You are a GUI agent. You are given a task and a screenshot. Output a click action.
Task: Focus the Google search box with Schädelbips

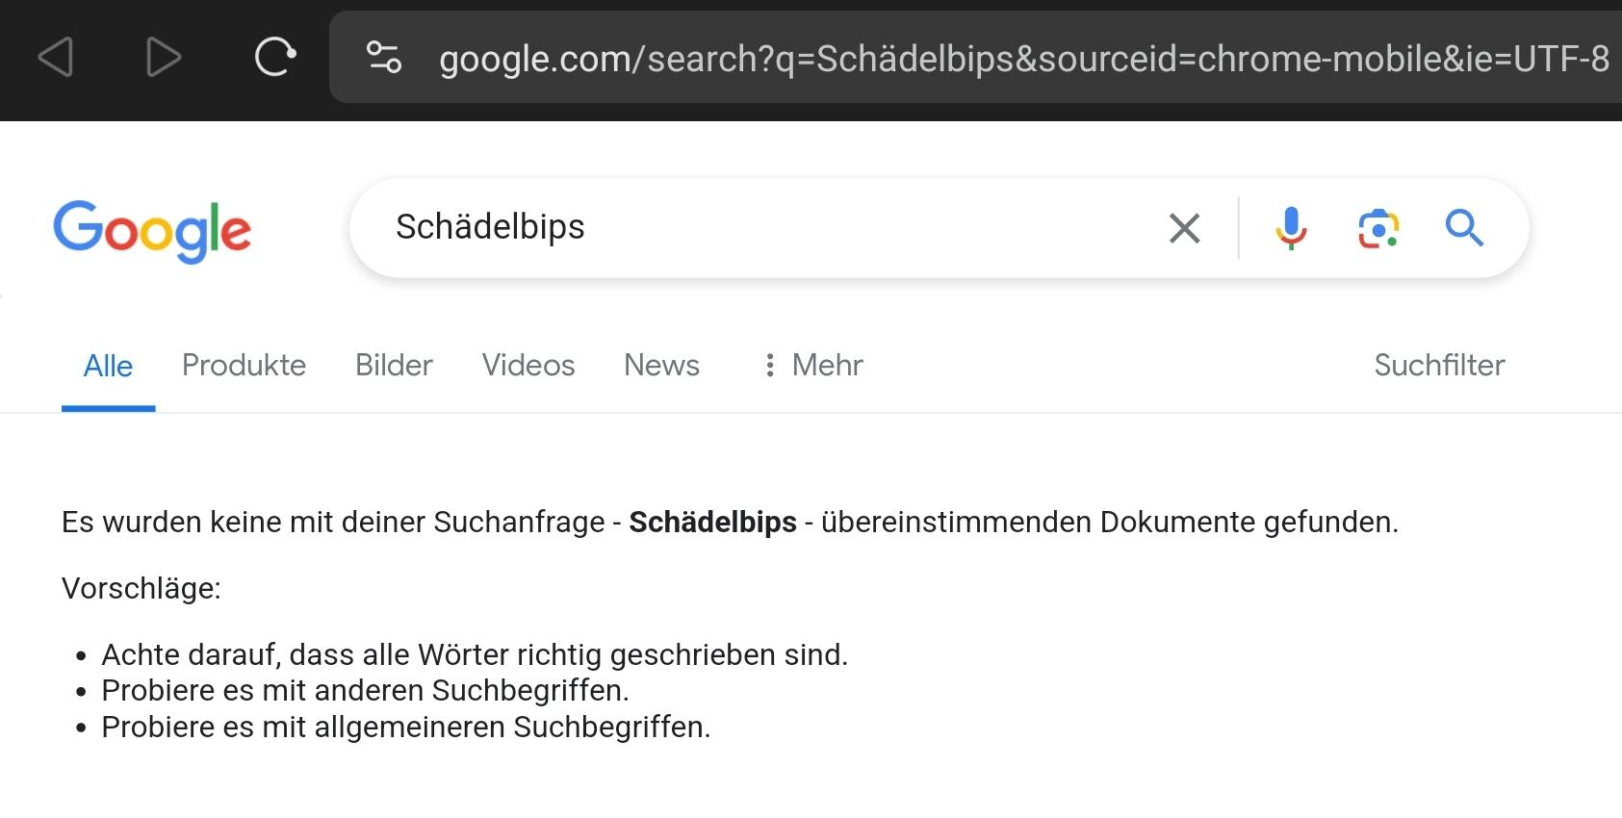[x=751, y=228]
